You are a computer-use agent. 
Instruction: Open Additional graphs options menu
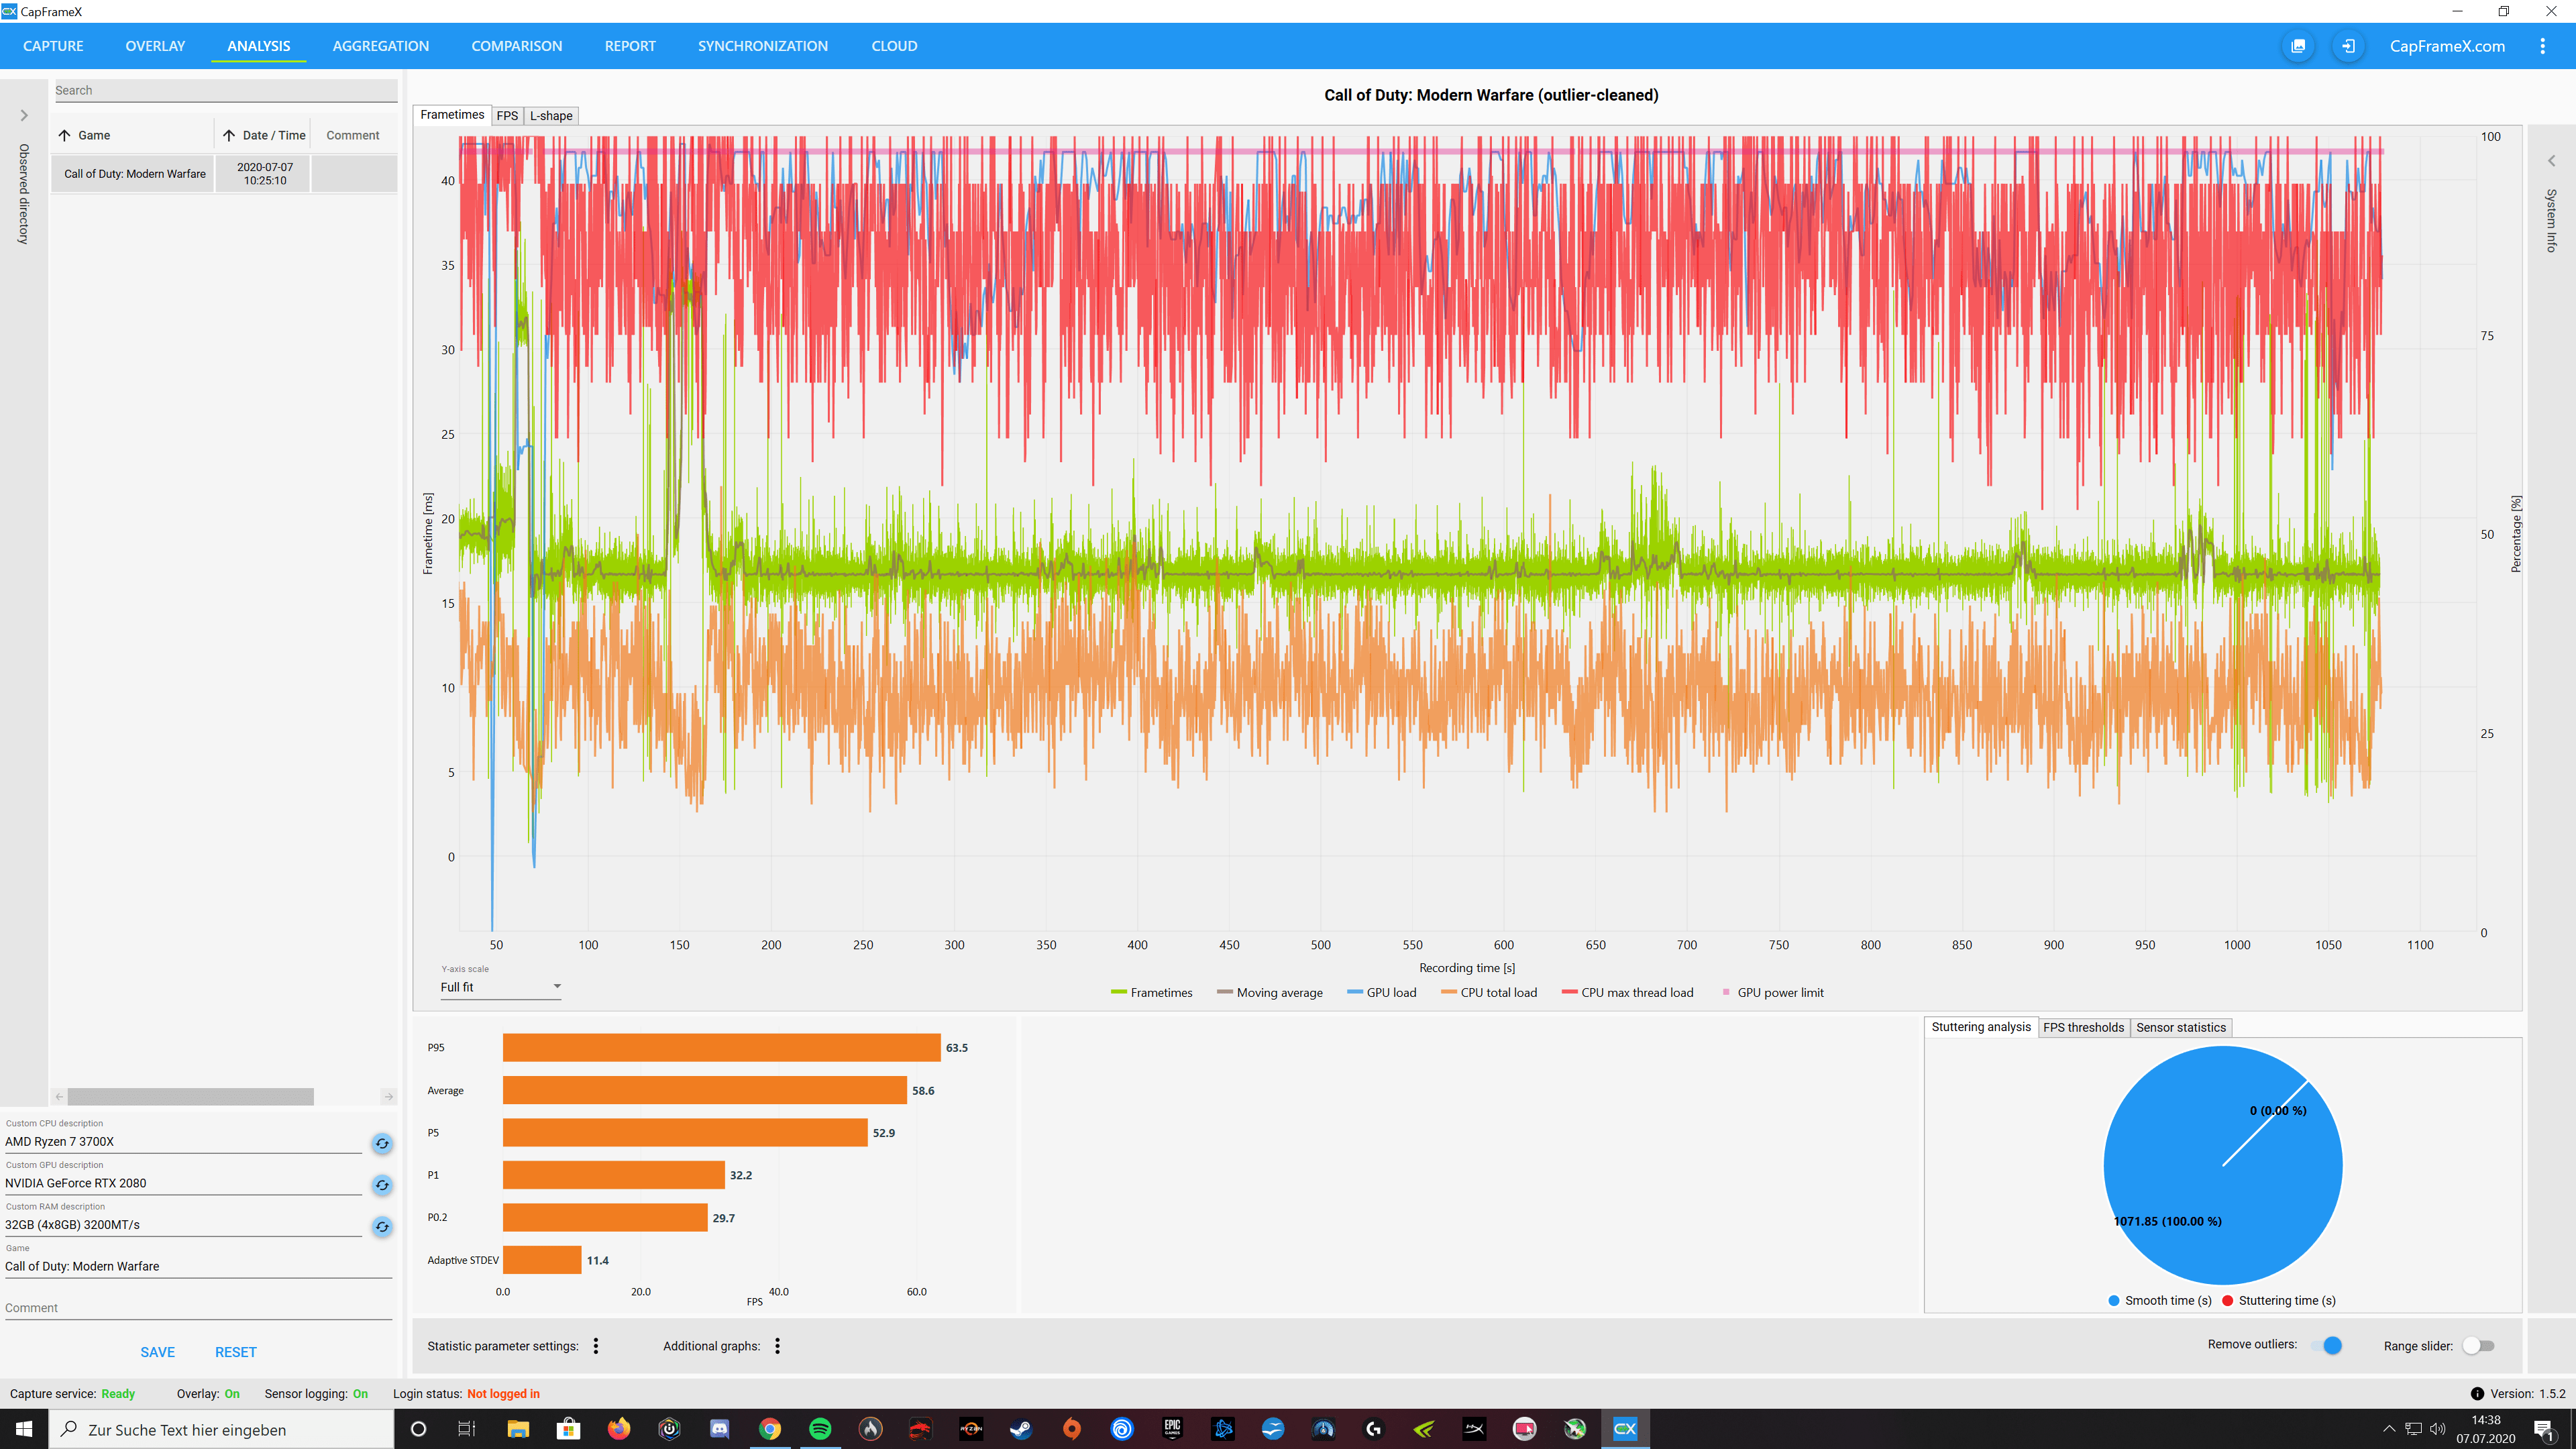[x=777, y=1346]
